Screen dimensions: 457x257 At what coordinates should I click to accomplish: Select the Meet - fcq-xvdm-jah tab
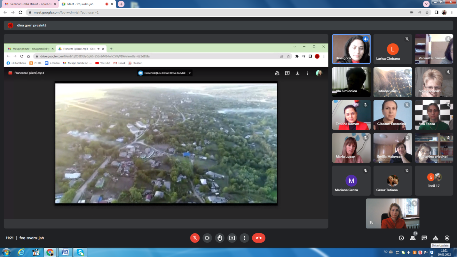pos(83,4)
